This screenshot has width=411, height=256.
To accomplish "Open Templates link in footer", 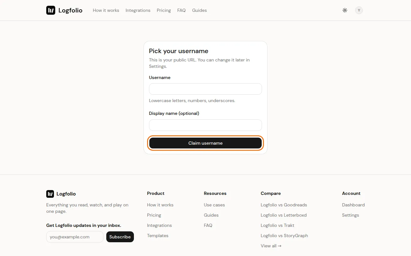I will coord(158,236).
